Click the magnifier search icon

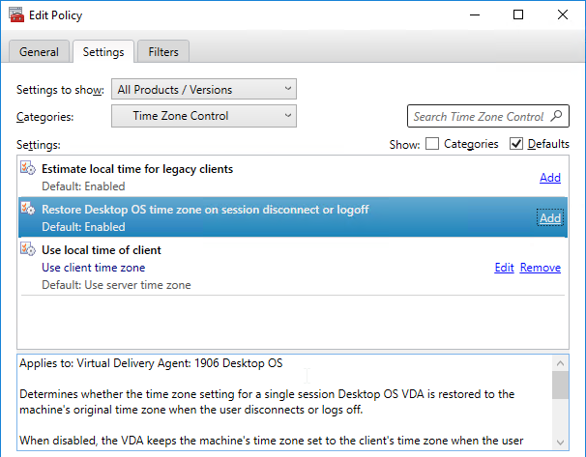click(556, 116)
